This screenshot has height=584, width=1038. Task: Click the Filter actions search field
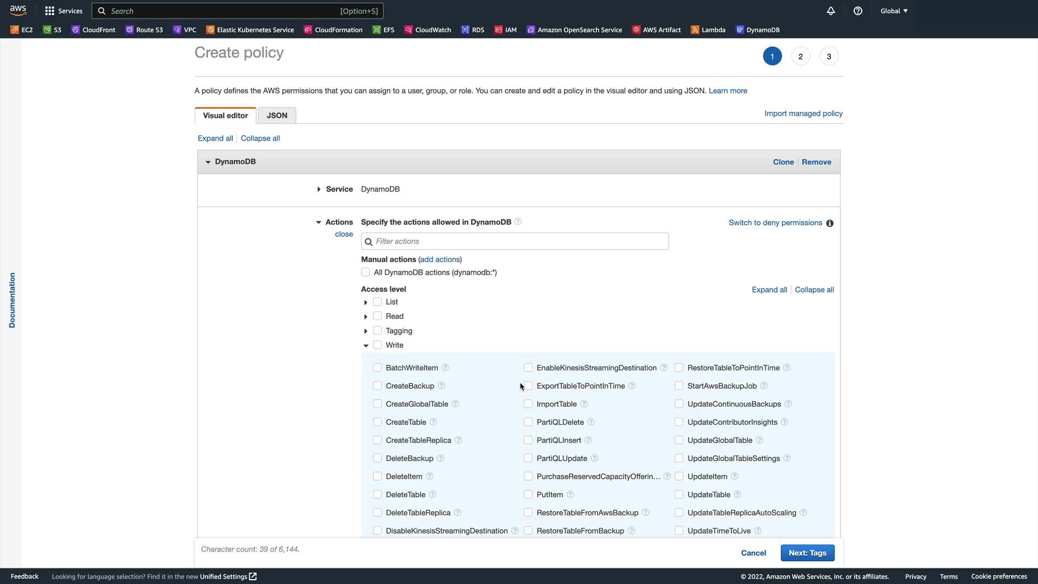tap(515, 241)
